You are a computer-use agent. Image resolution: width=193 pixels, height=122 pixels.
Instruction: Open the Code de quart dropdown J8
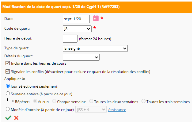pos(77,29)
